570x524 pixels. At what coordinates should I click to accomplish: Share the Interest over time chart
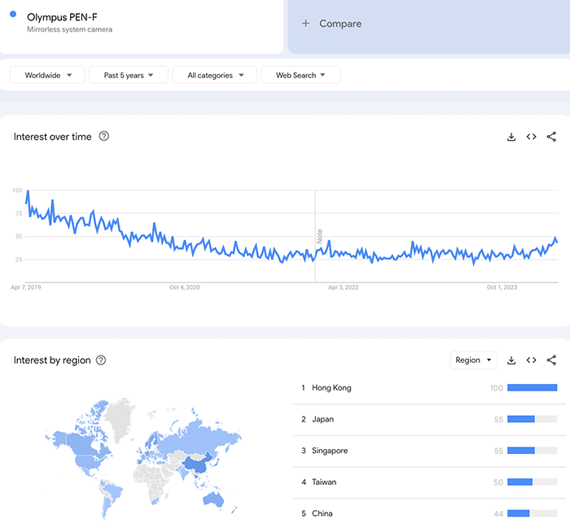tap(551, 137)
